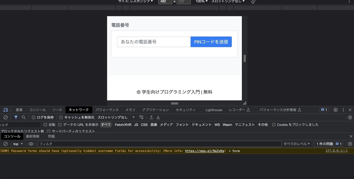Click the あなたの電話番号 input field
The width and height of the screenshot is (354, 179).
click(153, 42)
